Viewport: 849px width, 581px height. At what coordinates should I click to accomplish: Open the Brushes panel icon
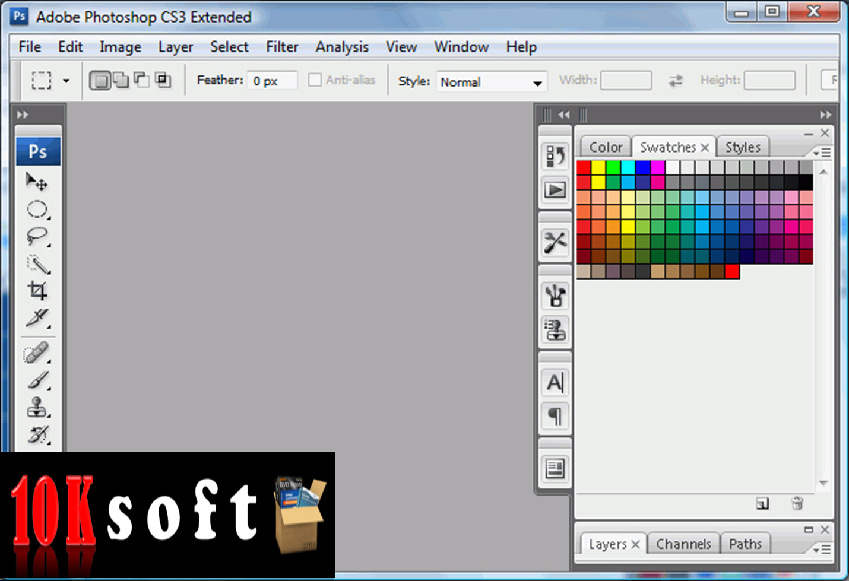[555, 295]
